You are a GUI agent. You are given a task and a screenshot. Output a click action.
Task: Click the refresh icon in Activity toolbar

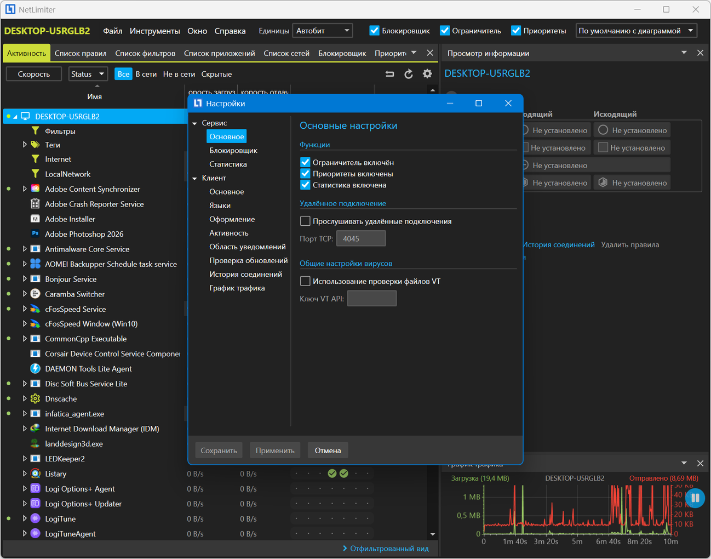tap(409, 74)
